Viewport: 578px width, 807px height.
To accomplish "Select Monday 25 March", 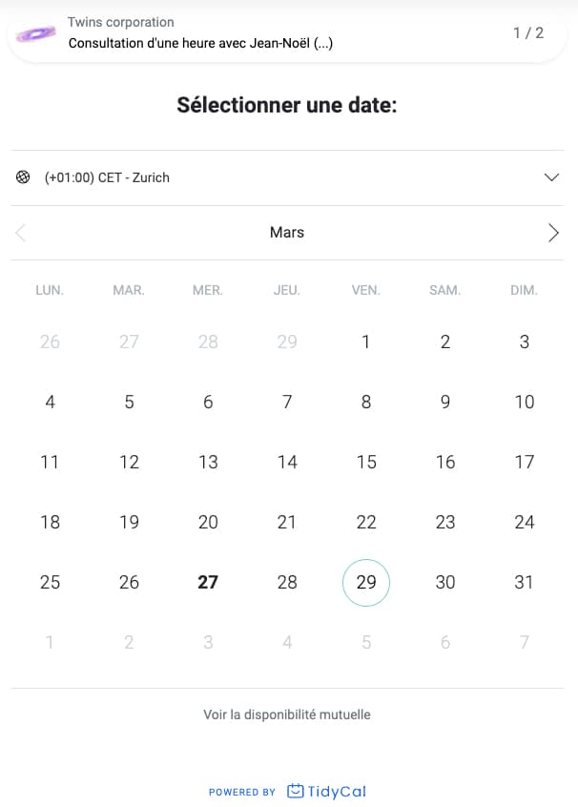I will pos(50,582).
